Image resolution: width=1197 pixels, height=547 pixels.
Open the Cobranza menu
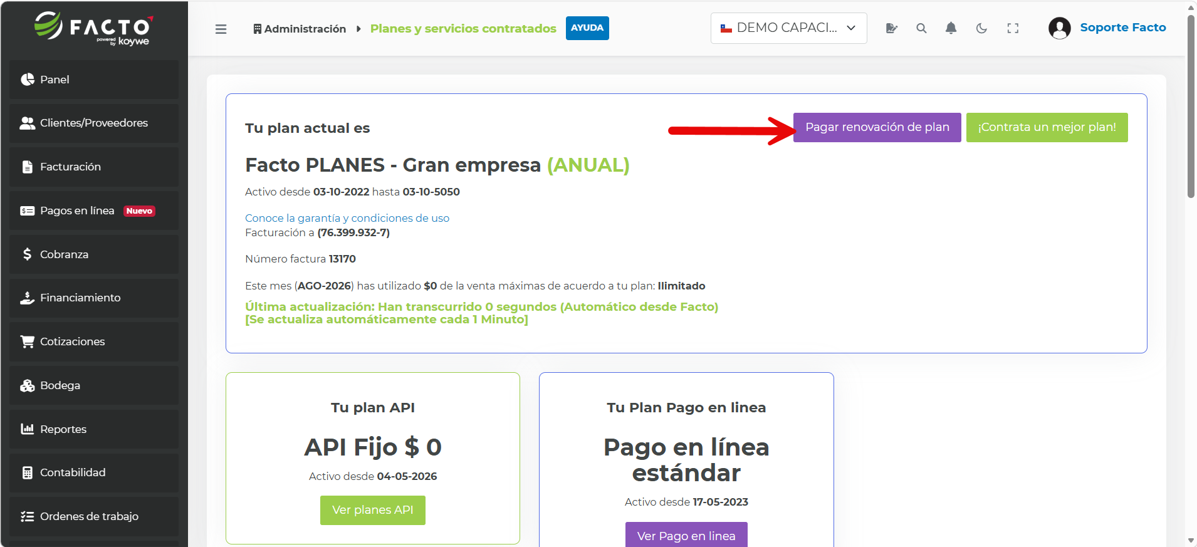point(94,254)
